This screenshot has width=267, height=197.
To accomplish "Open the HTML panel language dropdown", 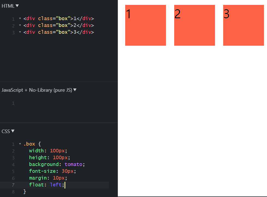I will pos(10,6).
